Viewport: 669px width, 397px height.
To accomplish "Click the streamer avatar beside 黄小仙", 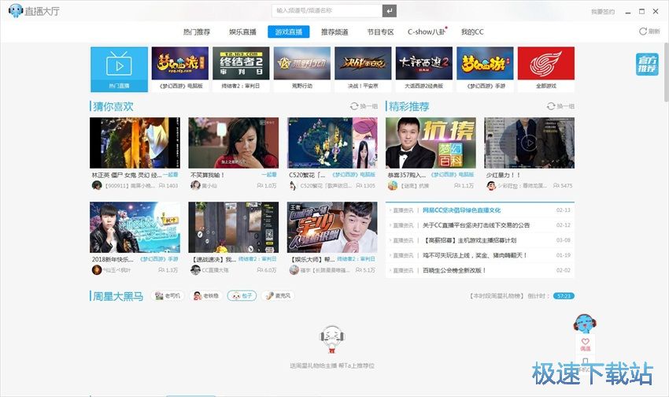I will [x=195, y=185].
